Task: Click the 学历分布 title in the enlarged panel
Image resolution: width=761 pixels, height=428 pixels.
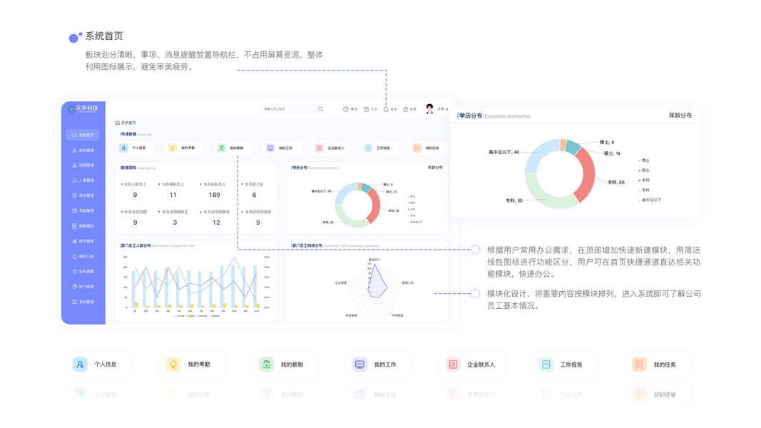Action: pos(471,116)
